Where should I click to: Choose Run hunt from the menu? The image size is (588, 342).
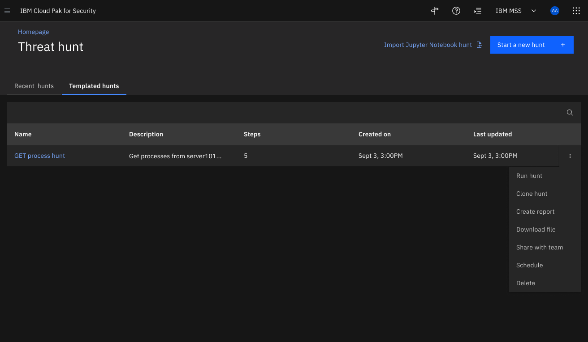tap(545, 176)
